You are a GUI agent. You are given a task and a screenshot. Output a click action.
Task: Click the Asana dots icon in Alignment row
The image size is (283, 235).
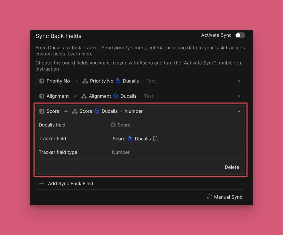coord(84,96)
